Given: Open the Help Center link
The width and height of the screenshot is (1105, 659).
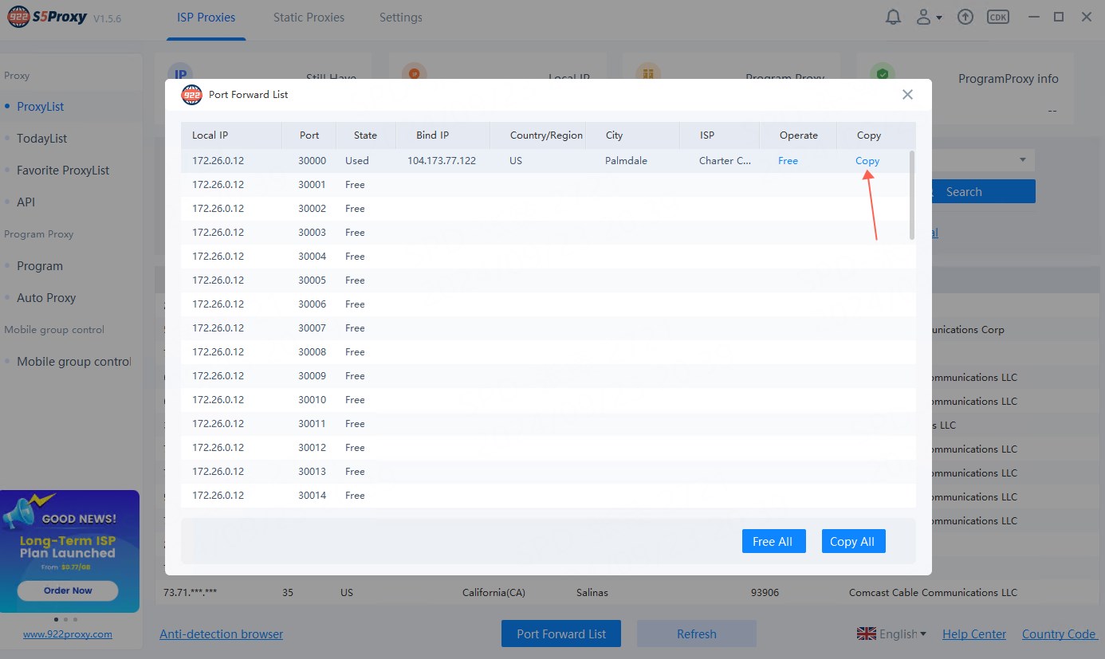Looking at the screenshot, I should pyautogui.click(x=973, y=634).
